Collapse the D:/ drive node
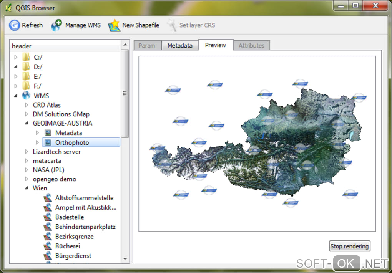Viewport: 392px width, 273px height. 16,67
